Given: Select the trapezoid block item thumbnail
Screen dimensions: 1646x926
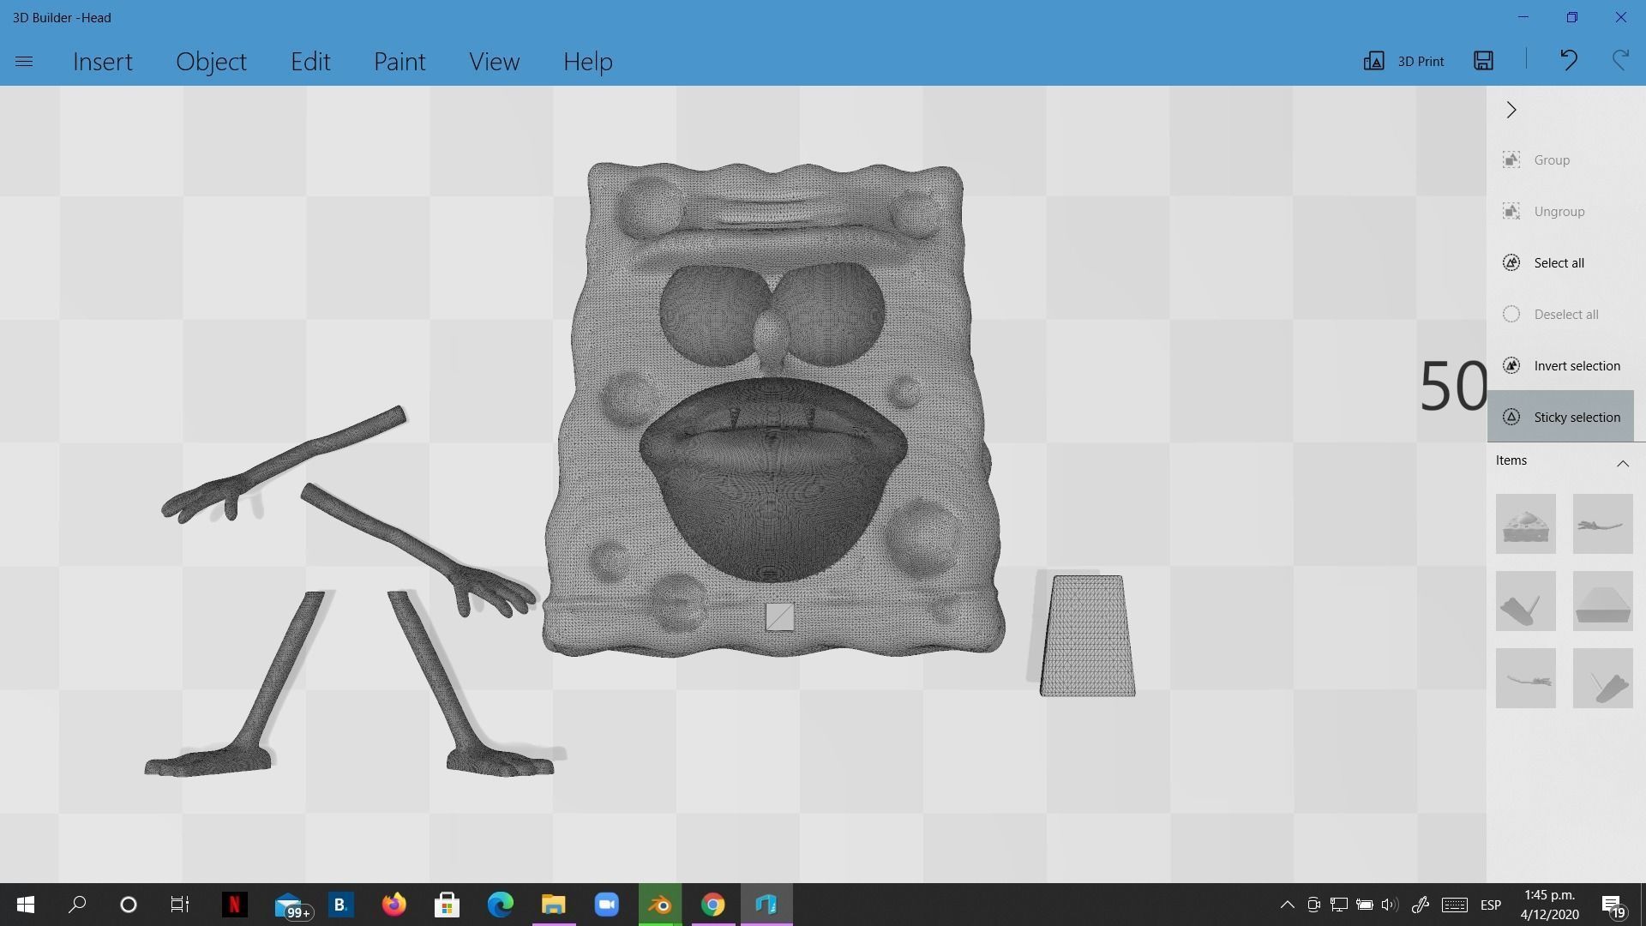Looking at the screenshot, I should [x=1603, y=601].
